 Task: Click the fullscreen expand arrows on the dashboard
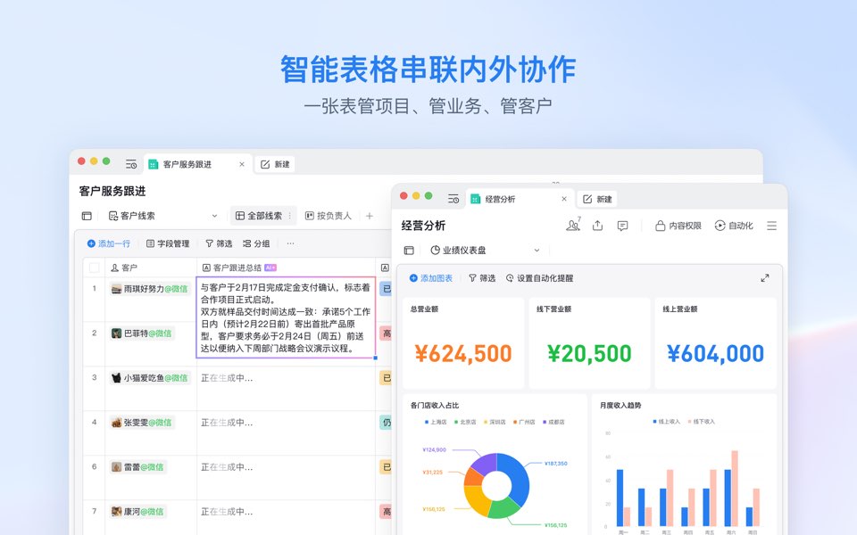click(765, 277)
